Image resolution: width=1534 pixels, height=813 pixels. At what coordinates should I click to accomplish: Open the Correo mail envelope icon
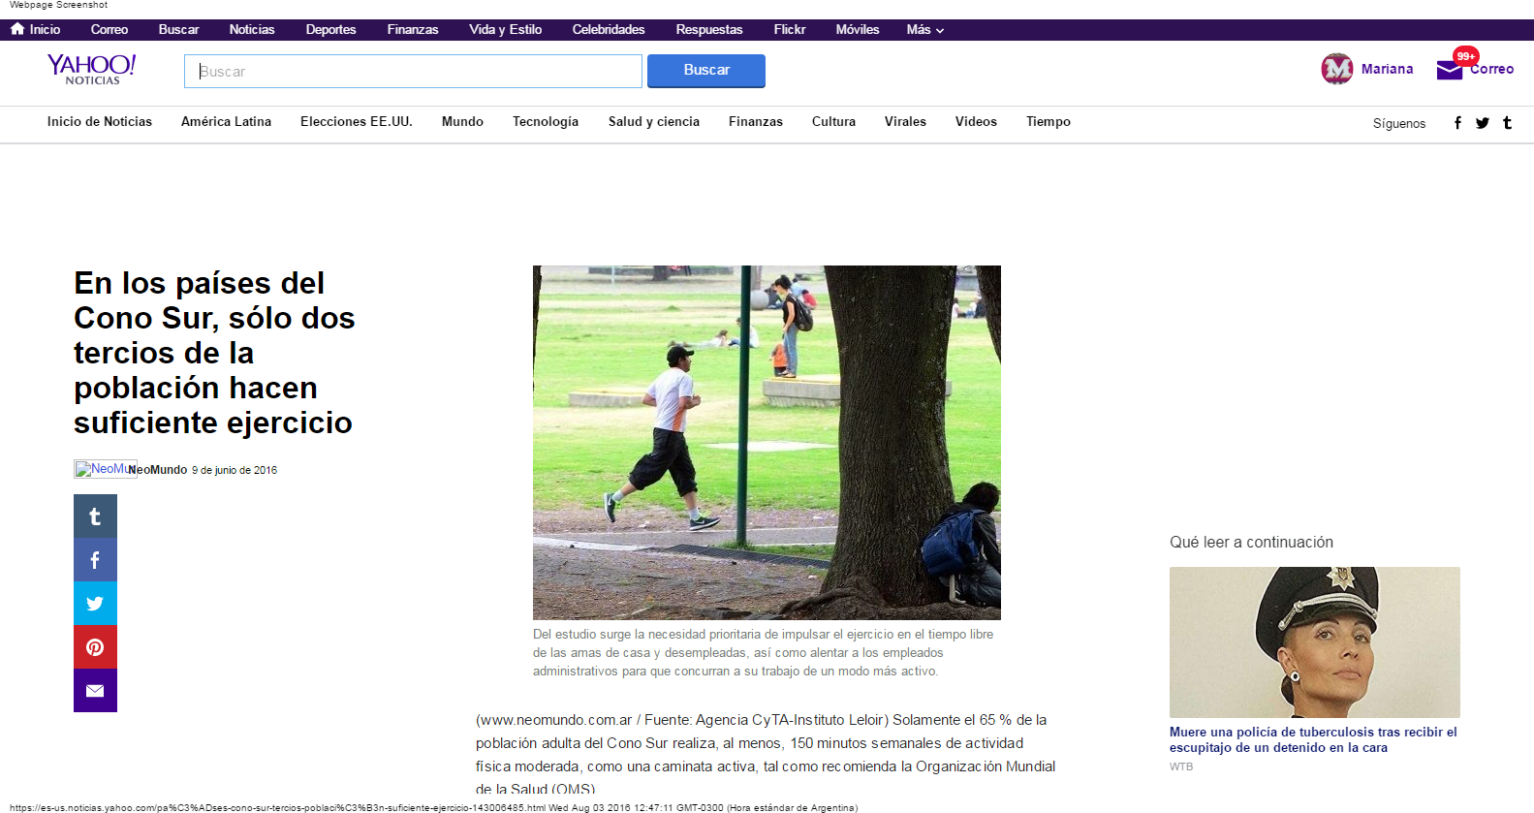pos(1450,70)
